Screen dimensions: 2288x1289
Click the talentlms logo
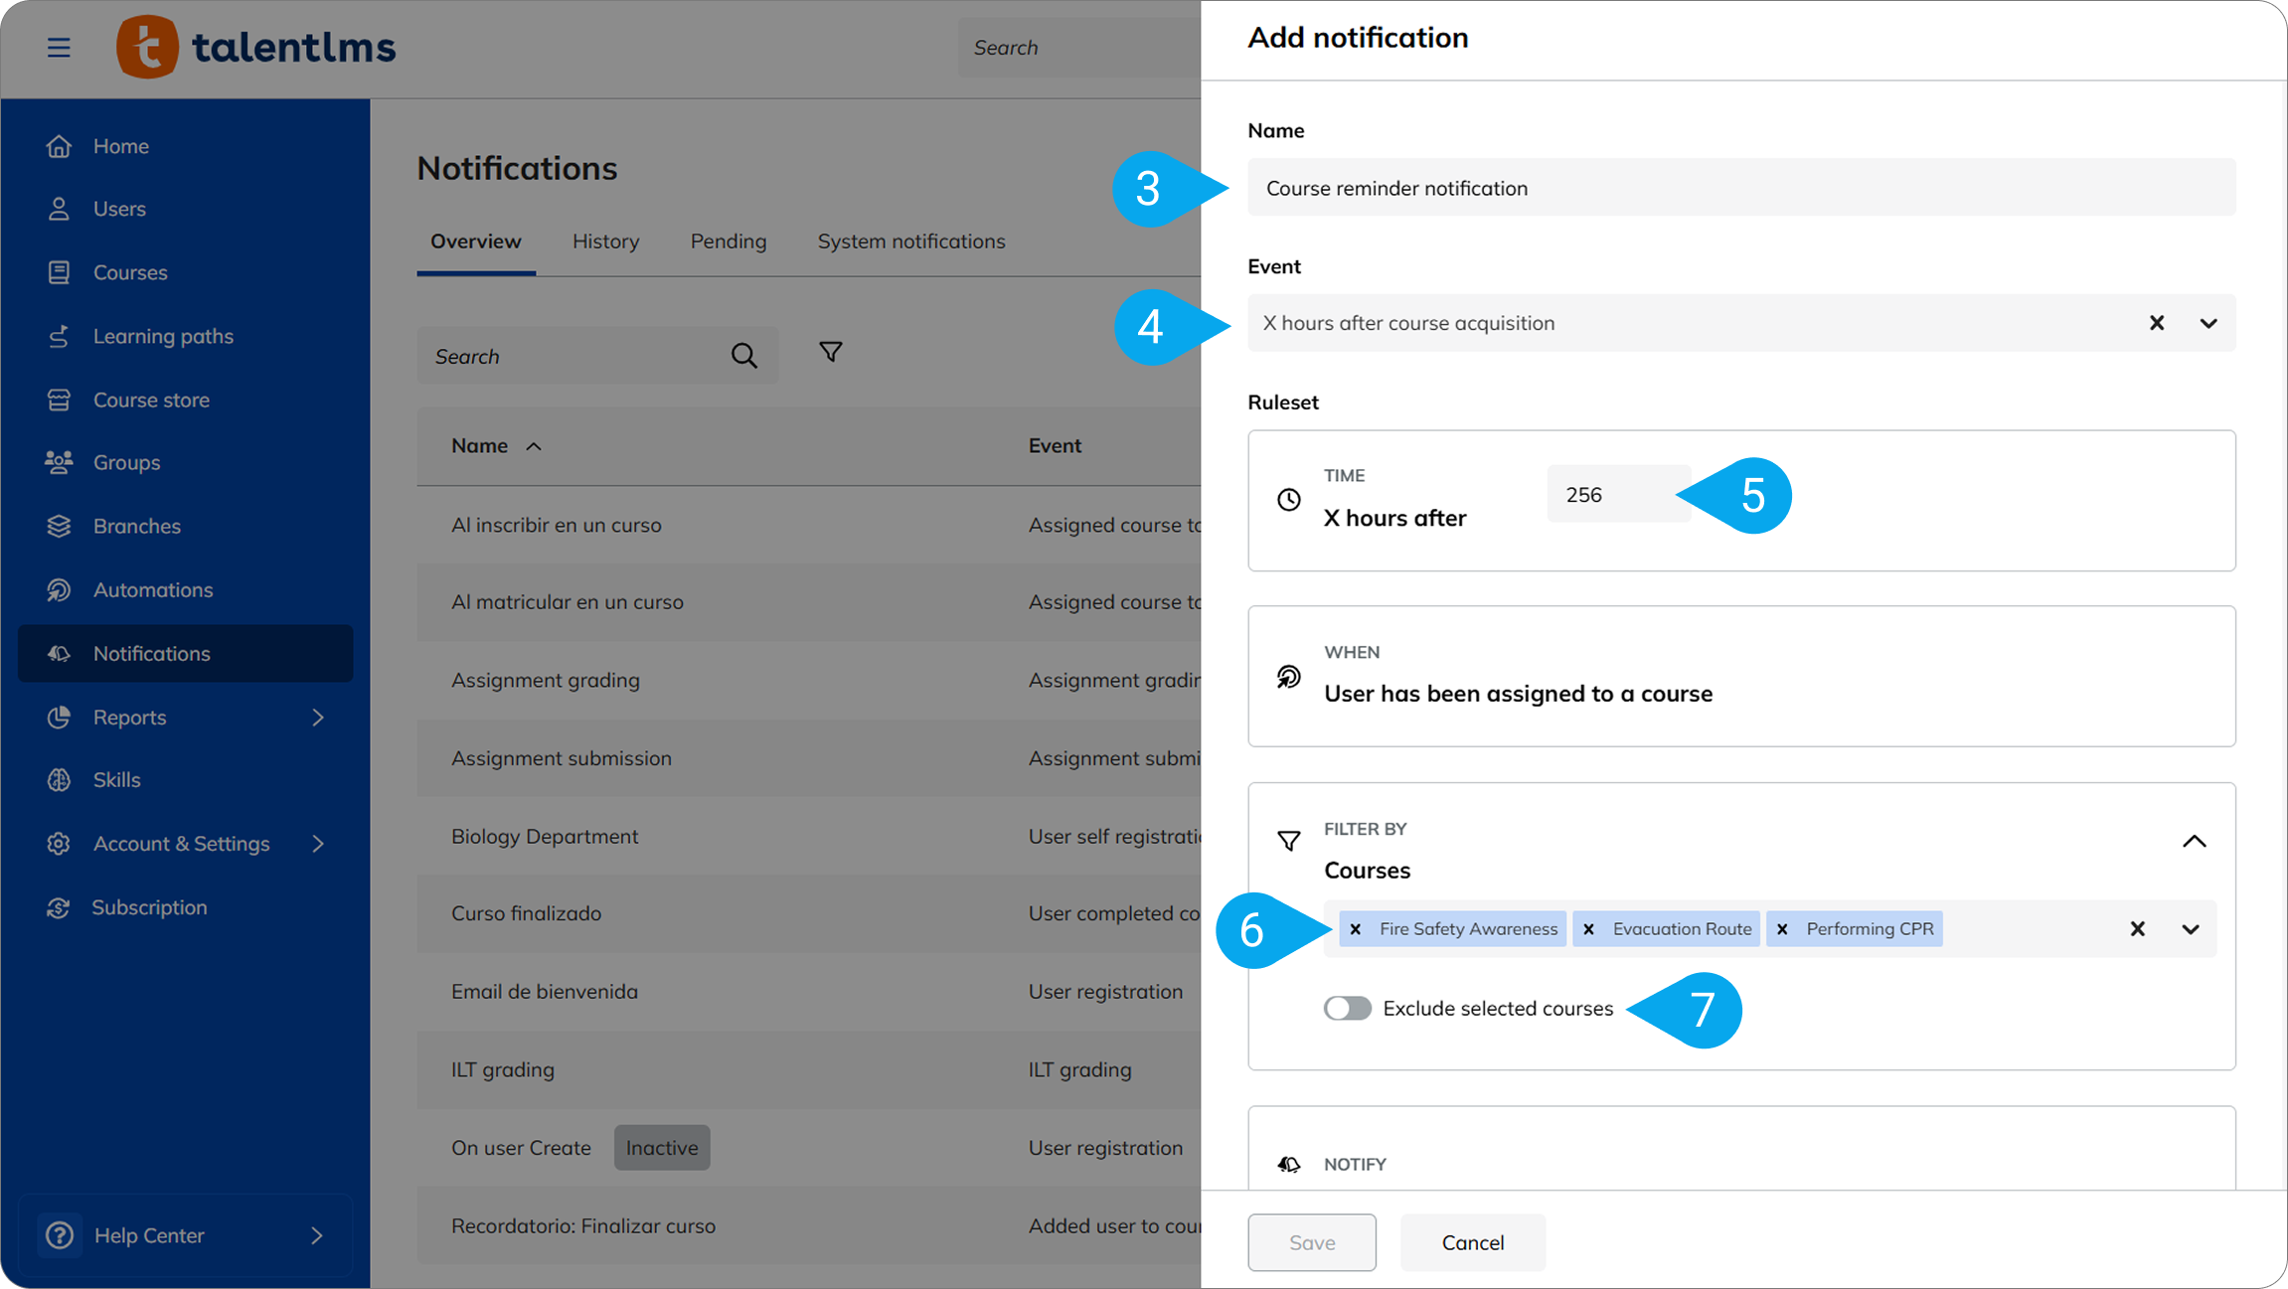(x=256, y=47)
